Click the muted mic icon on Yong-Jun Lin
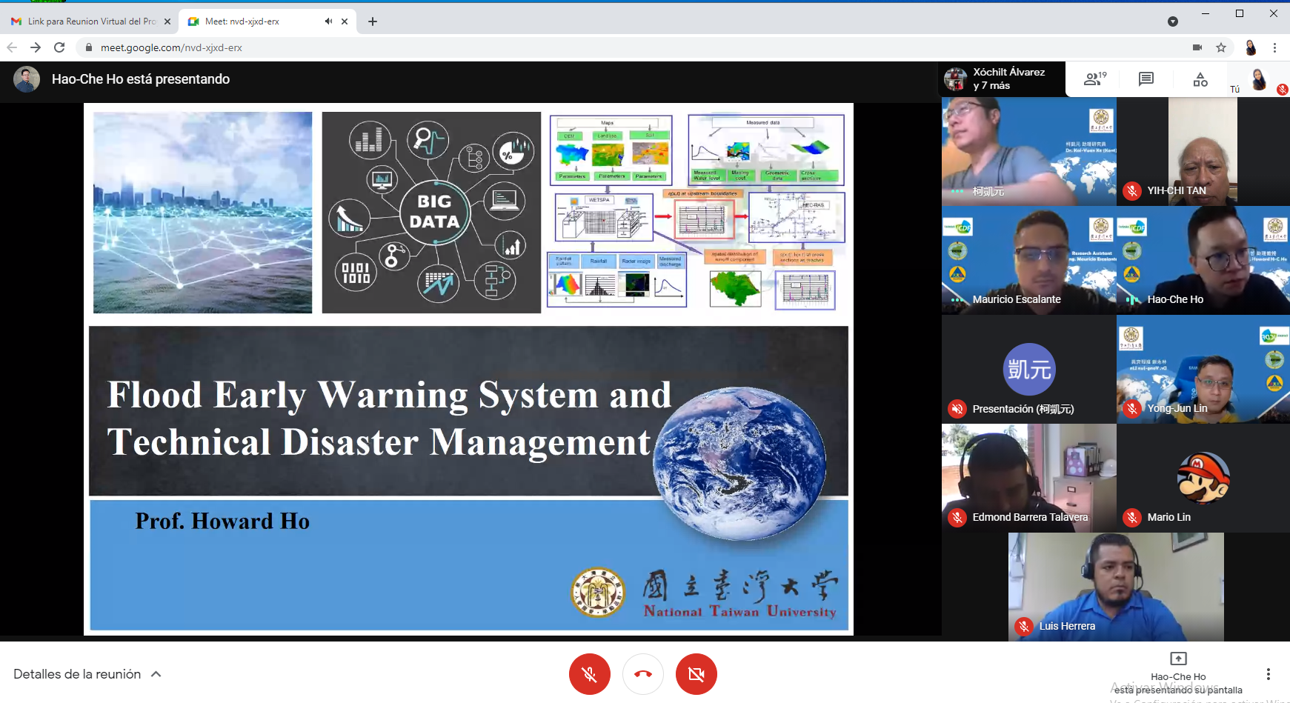This screenshot has width=1290, height=703. [1131, 409]
